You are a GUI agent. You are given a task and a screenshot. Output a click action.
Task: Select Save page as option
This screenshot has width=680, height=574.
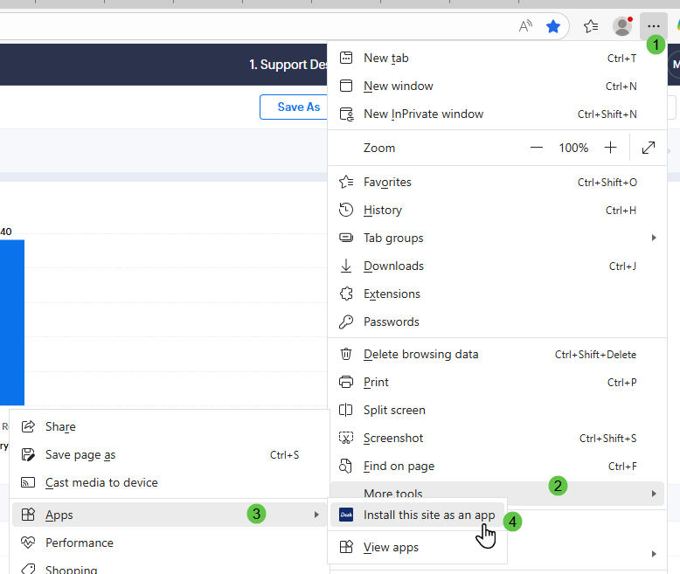coord(80,454)
